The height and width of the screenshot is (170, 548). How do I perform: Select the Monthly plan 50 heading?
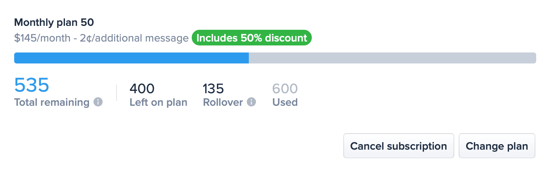(x=54, y=22)
